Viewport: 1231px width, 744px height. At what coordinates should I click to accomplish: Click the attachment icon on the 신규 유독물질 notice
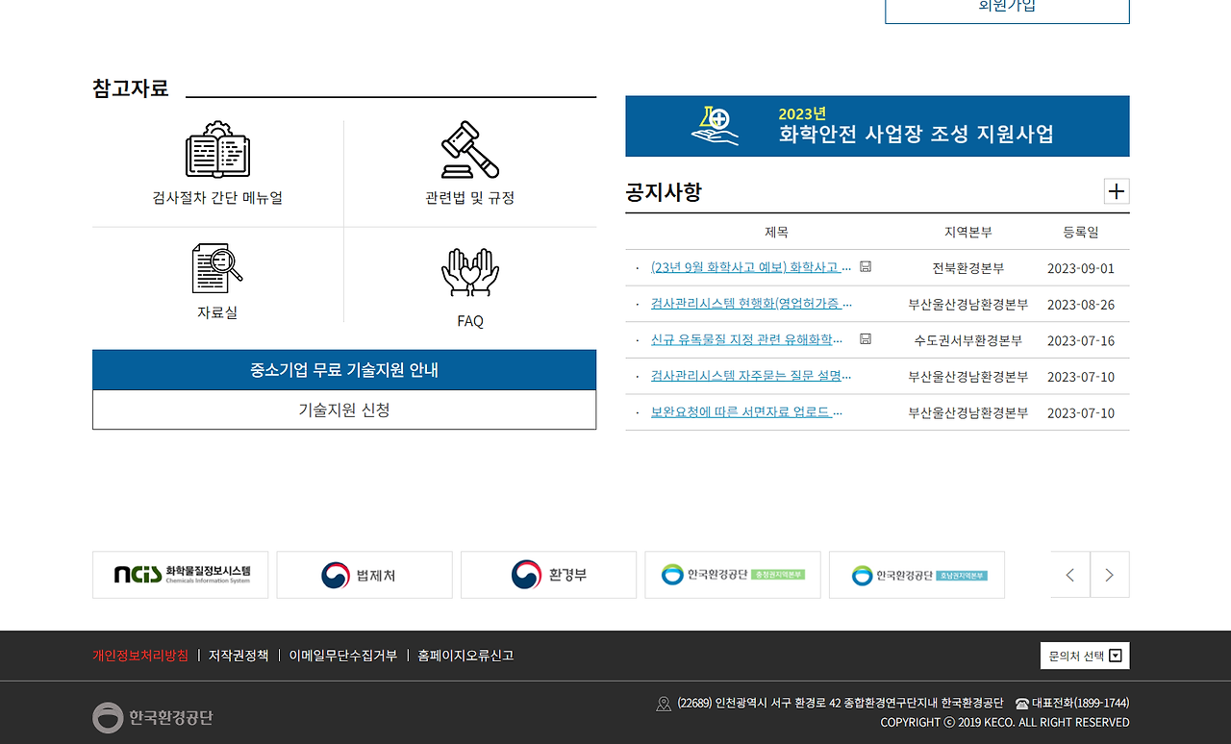(x=865, y=339)
